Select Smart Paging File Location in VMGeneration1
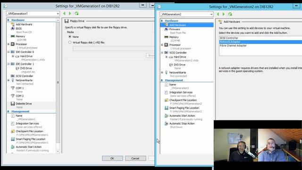The image size is (302, 170). tap(30, 139)
